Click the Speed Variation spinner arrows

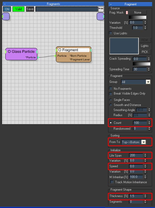tap(145, 172)
